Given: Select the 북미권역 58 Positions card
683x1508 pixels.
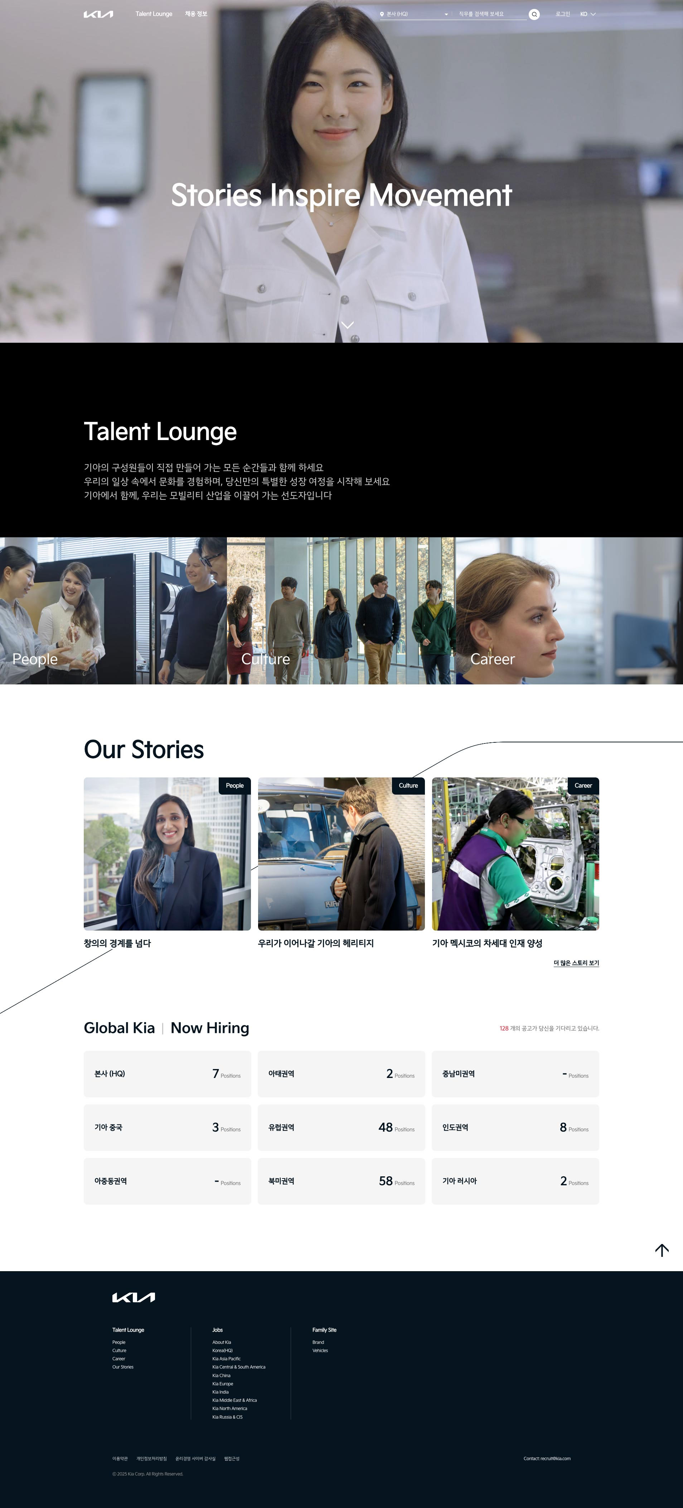Looking at the screenshot, I should pos(341,1181).
